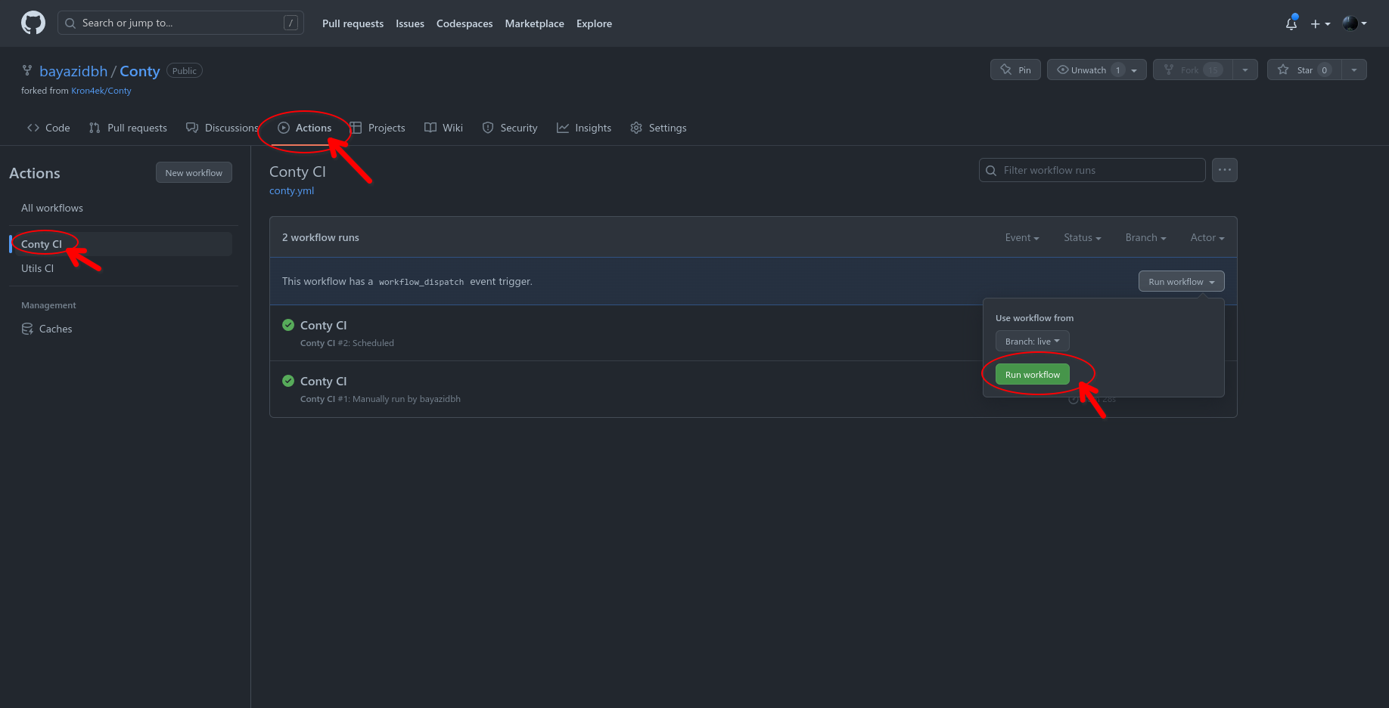This screenshot has height=708, width=1389.
Task: Open upstream Kron4ek/Conty link
Action: [x=101, y=91]
